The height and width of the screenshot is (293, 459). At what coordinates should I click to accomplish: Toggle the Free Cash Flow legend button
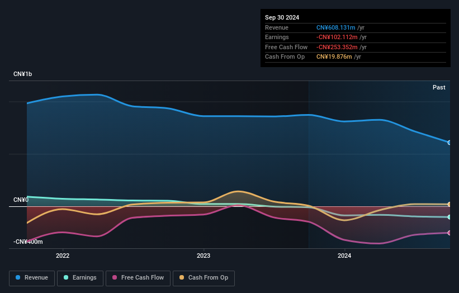(138, 278)
